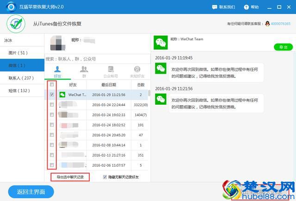
Task: Click WeChat avatar beside the 11:21:56 message
Action: [x=160, y=99]
